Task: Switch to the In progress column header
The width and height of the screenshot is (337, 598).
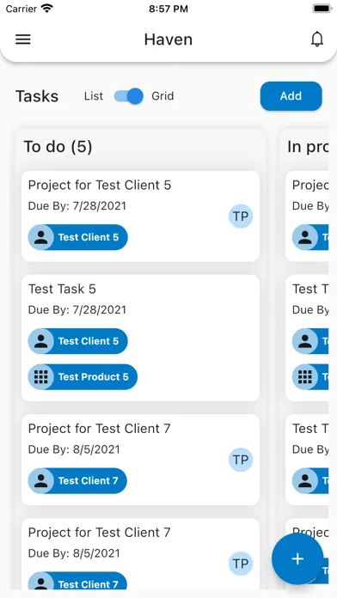Action: click(x=308, y=147)
